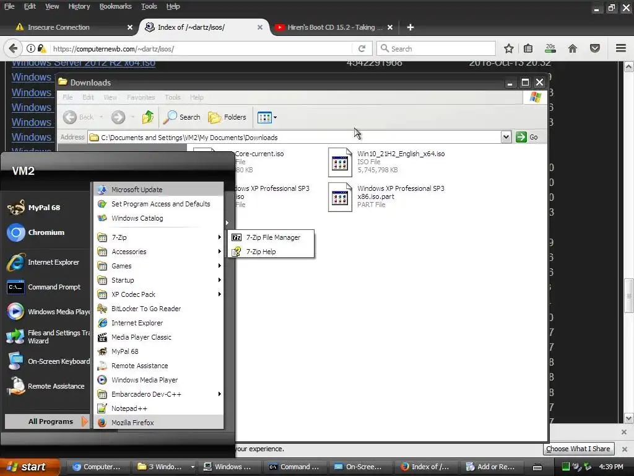Click Up folder icon in Downloads window
The width and height of the screenshot is (634, 476).
(x=147, y=117)
